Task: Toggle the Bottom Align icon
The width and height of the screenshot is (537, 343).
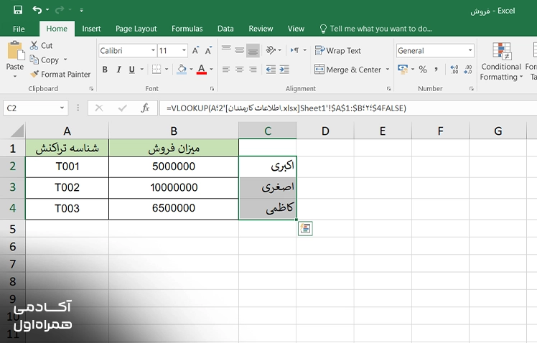Action: [x=253, y=51]
